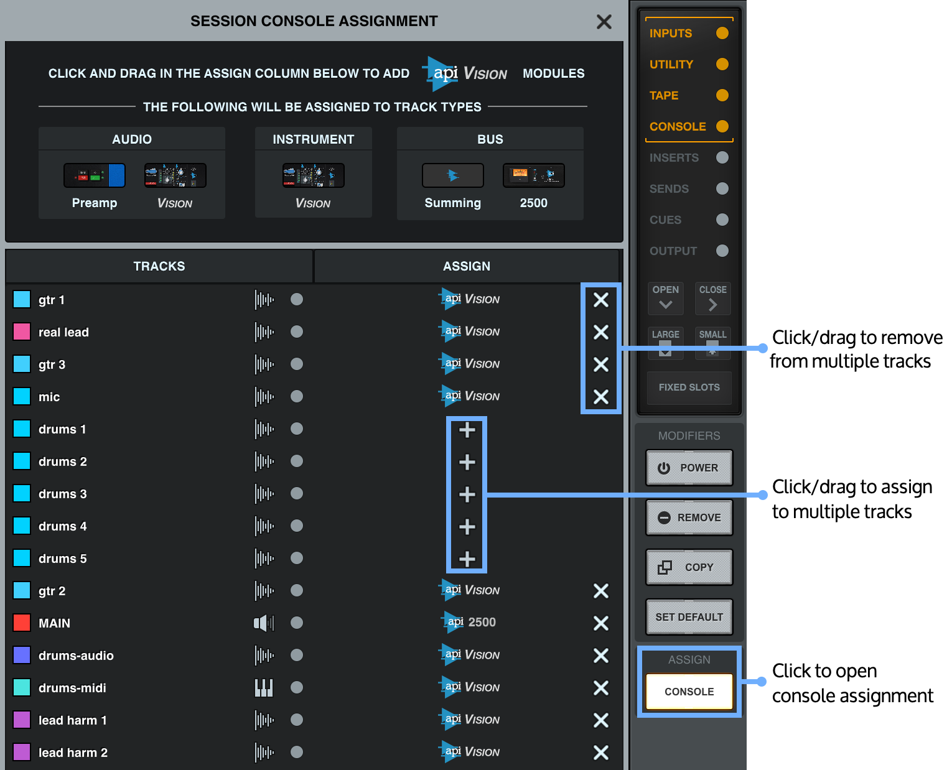Image resolution: width=952 pixels, height=770 pixels.
Task: Remove API Vision from drums-audio track
Action: pyautogui.click(x=600, y=656)
